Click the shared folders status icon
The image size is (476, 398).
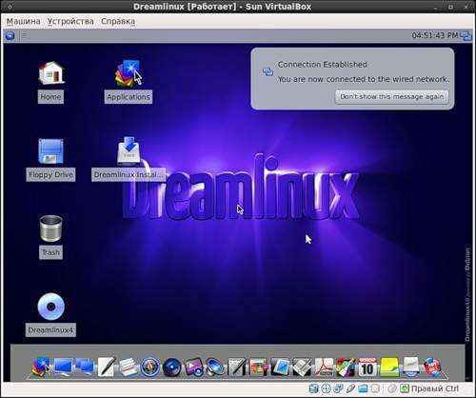363,388
